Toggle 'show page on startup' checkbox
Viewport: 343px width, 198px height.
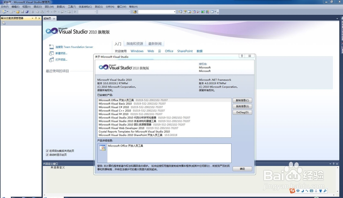point(47,155)
